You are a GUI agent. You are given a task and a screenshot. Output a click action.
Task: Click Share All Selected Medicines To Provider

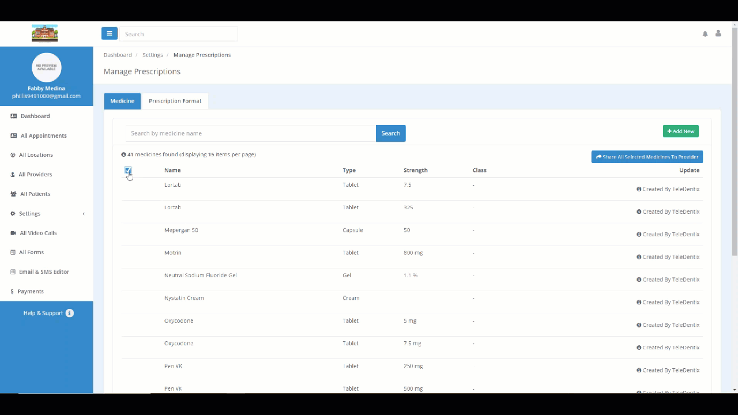click(x=647, y=156)
